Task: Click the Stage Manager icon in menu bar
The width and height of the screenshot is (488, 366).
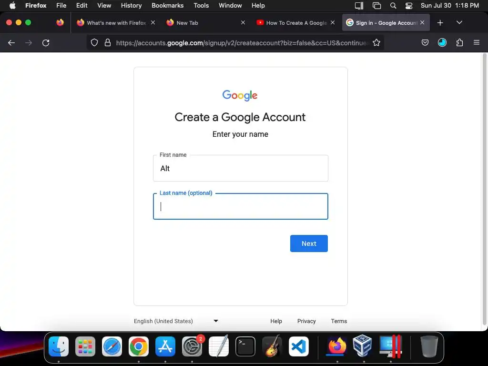Action: click(x=376, y=6)
